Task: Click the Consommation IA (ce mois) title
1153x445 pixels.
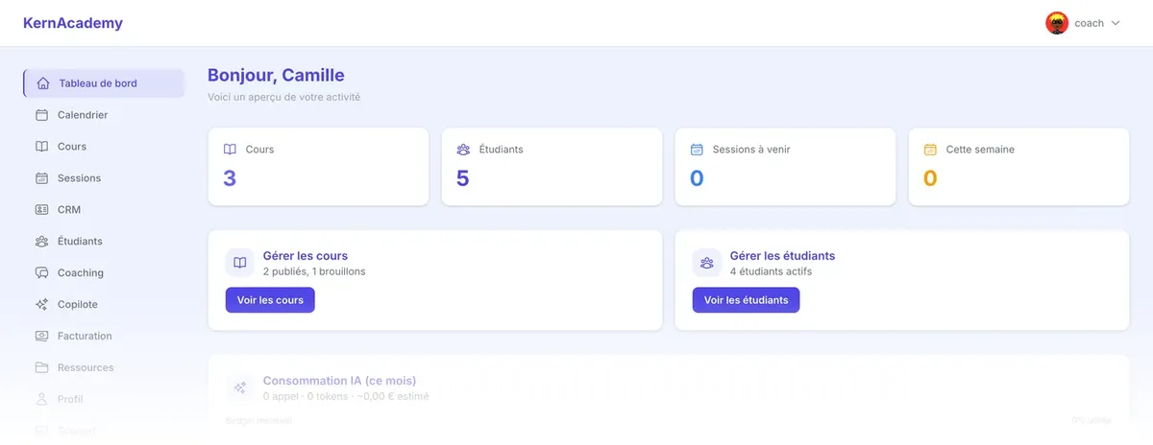Action: tap(339, 381)
